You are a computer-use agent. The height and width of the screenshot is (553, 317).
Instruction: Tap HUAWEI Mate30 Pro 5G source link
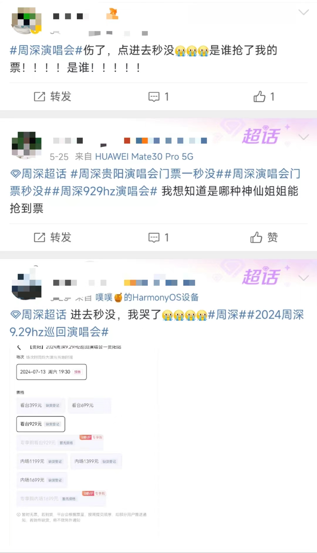tap(144, 157)
